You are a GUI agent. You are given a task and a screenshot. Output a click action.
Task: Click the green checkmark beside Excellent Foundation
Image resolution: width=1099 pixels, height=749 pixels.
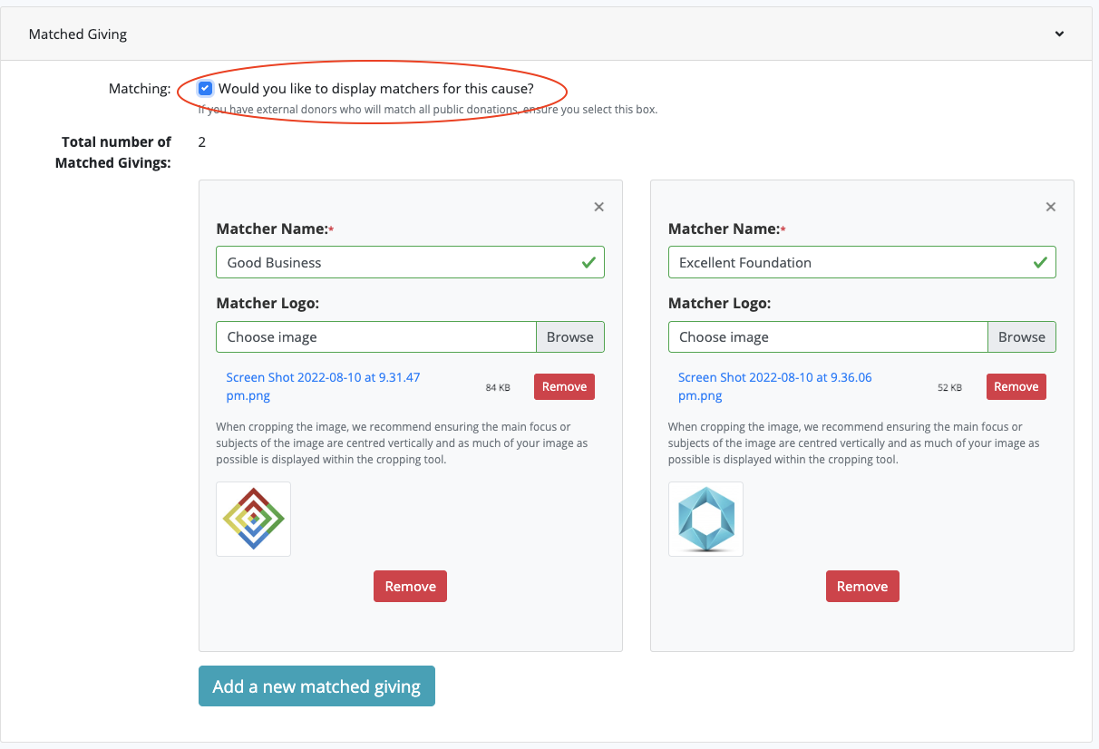1042,262
